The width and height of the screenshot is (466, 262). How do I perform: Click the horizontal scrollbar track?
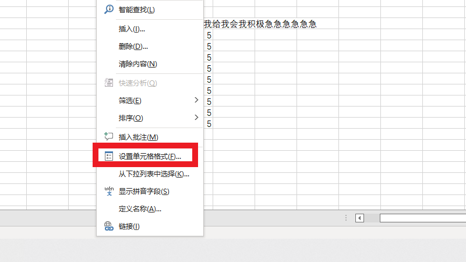(423, 218)
